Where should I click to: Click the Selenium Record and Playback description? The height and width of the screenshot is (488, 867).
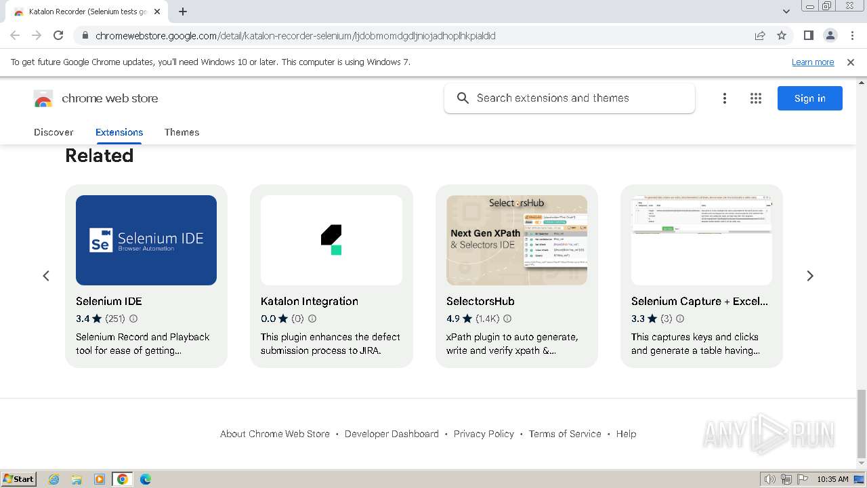point(143,344)
